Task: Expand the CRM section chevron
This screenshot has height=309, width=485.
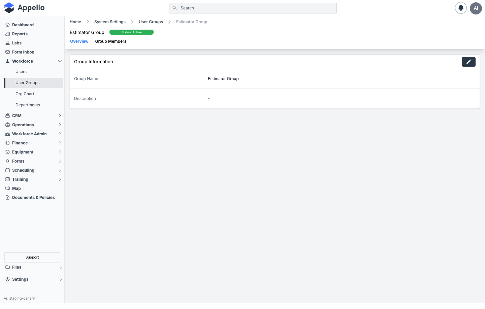Action: pos(60,116)
